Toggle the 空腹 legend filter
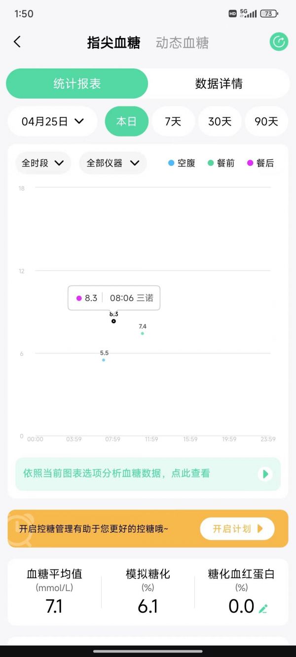This screenshot has height=657, width=296. [x=182, y=163]
